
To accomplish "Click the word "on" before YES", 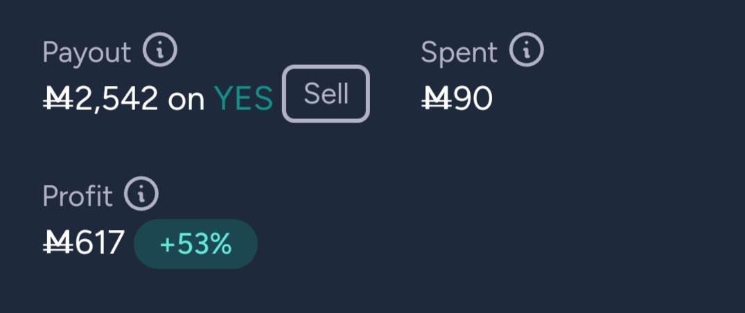I will tap(186, 100).
